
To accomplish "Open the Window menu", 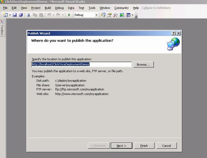I will point(105,8).
